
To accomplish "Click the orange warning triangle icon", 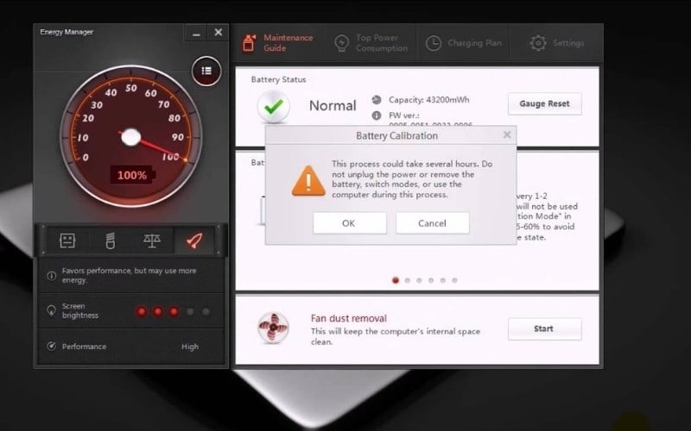I will click(302, 178).
